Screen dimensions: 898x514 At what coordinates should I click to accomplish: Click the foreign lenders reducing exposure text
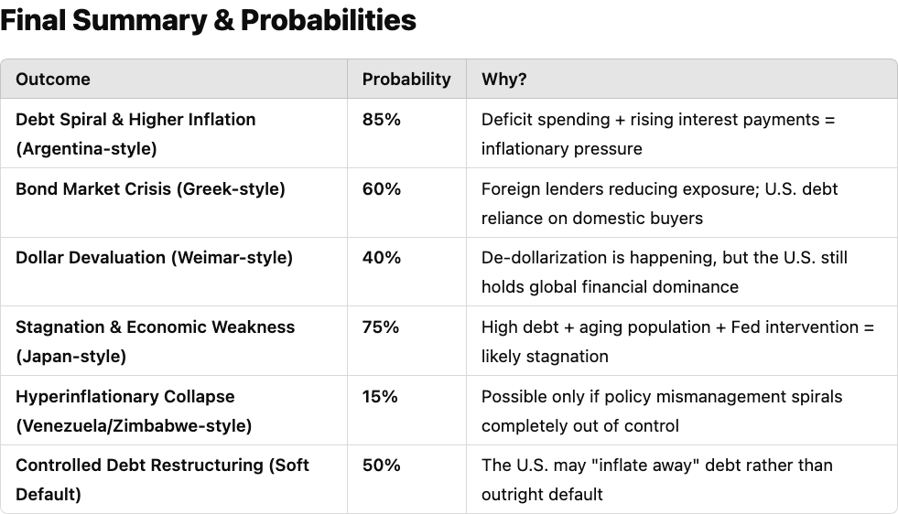point(659,203)
